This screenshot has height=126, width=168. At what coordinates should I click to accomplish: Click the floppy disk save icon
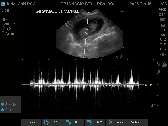coord(163,25)
